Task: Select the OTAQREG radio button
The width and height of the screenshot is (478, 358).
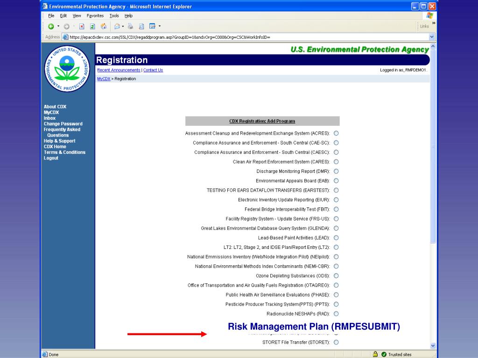Action: point(336,286)
